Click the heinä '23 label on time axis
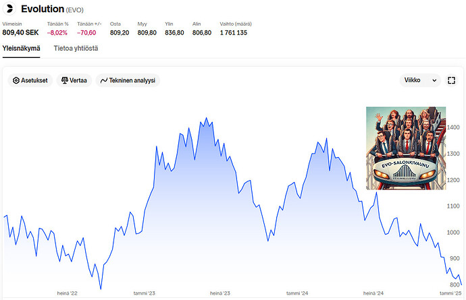The height and width of the screenshot is (300, 466). click(x=220, y=293)
